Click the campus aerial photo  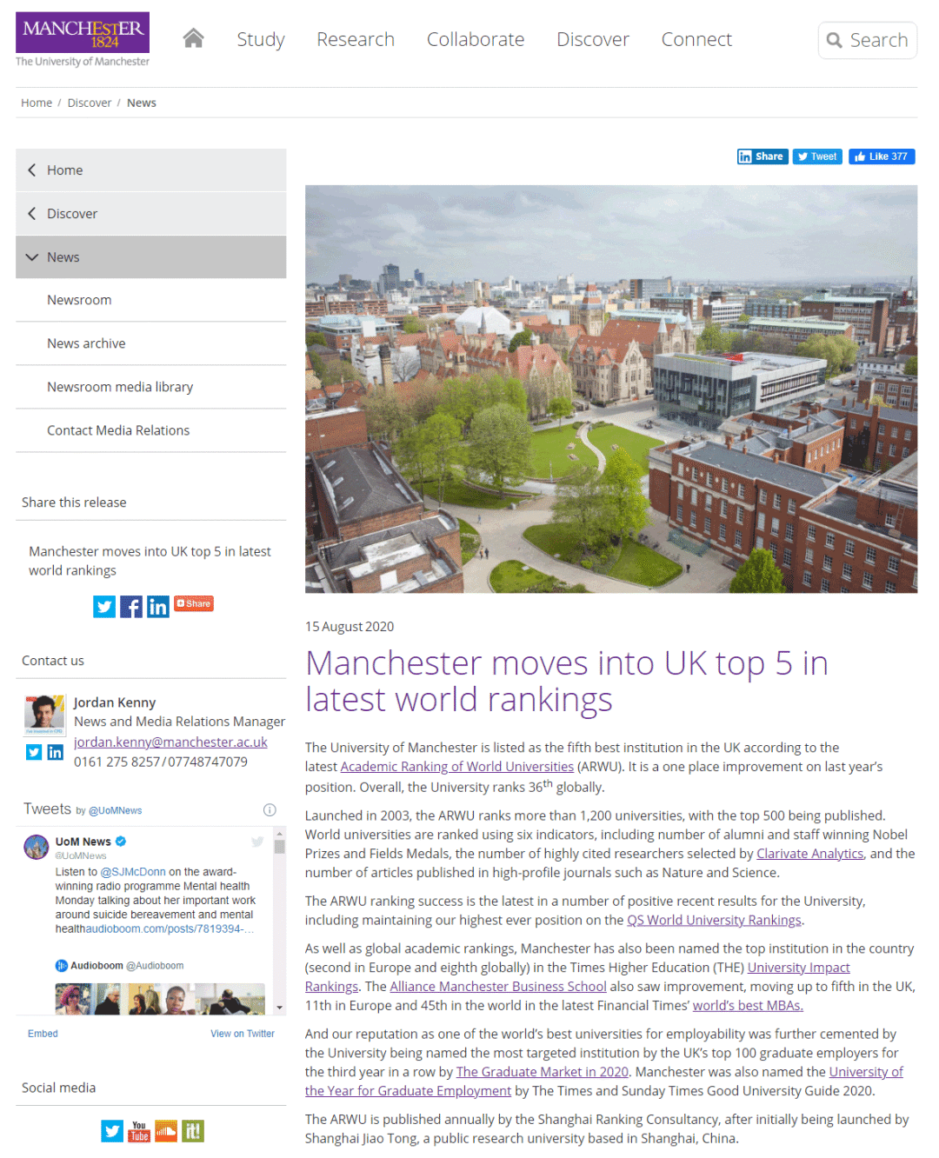click(611, 389)
